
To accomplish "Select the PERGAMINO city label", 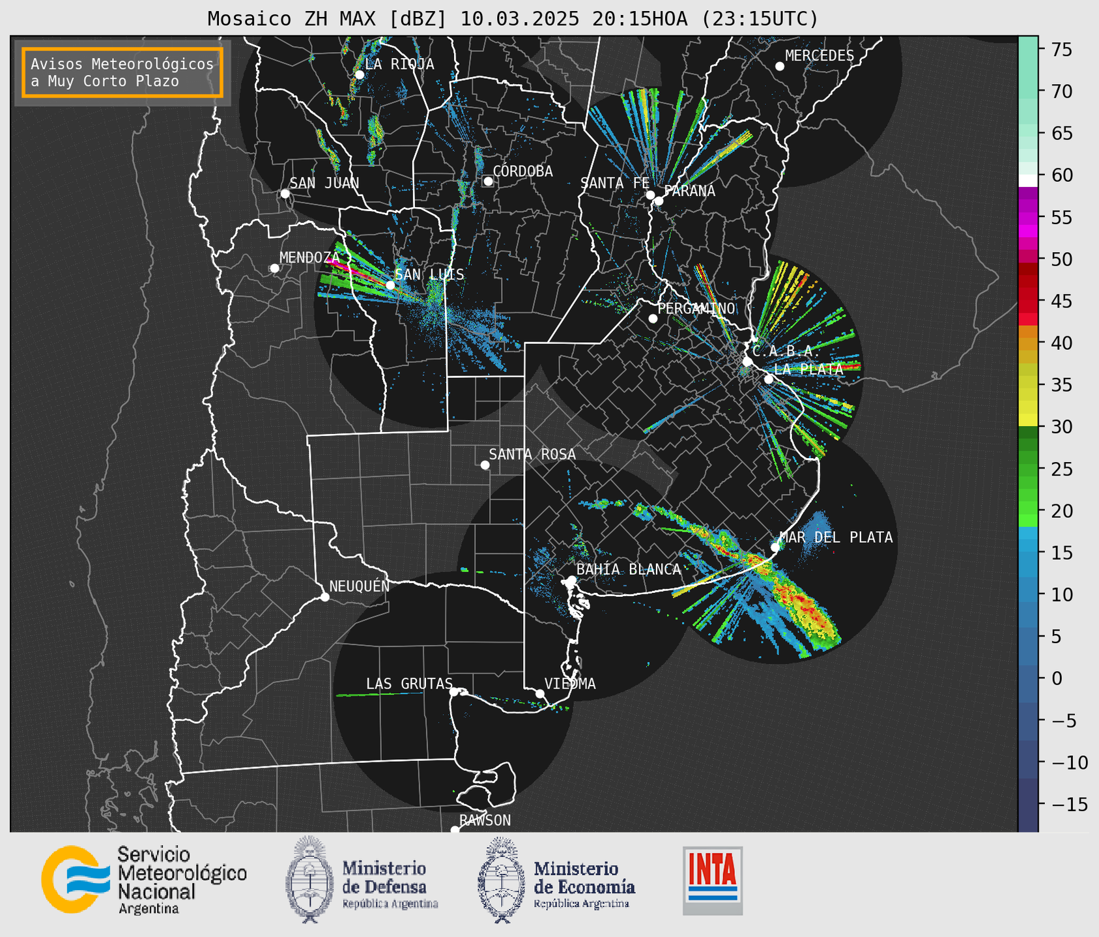I will (x=696, y=309).
